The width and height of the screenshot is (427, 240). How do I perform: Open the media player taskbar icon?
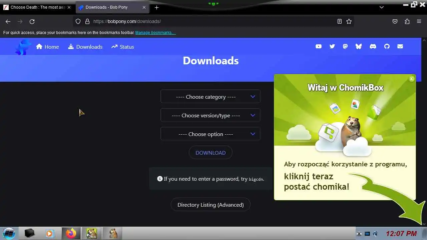49,233
